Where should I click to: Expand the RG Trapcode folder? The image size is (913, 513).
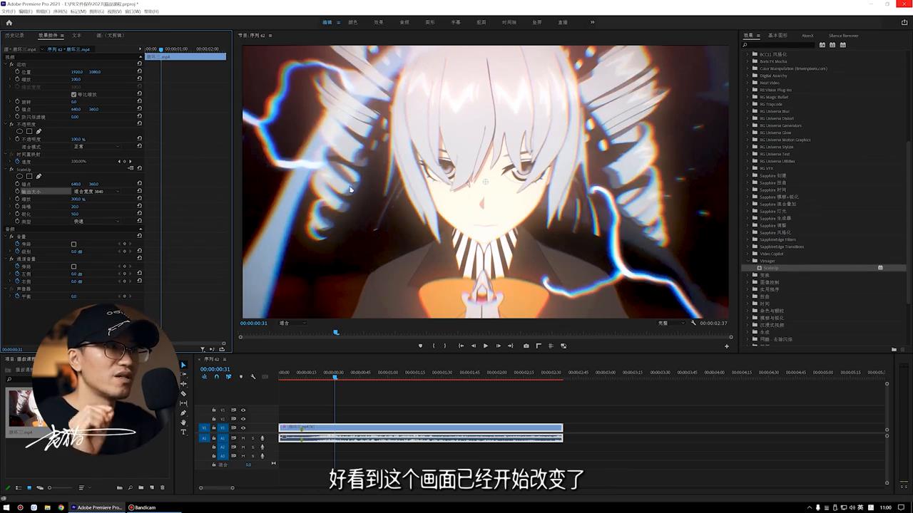pyautogui.click(x=748, y=104)
